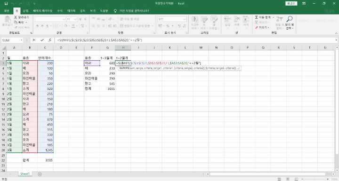The height and width of the screenshot is (181, 339).
Task: Open the Help (도움말) tab
Action: (x=104, y=11)
